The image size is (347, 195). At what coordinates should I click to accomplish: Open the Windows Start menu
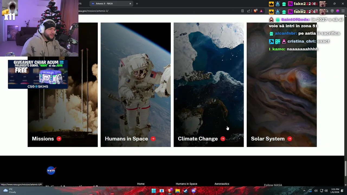tap(153, 191)
